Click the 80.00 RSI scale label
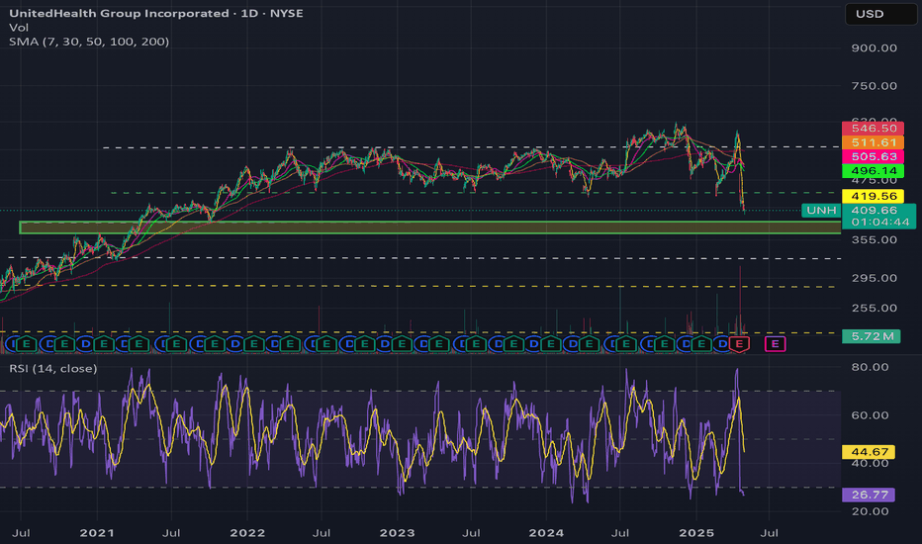This screenshot has width=922, height=544. point(870,367)
